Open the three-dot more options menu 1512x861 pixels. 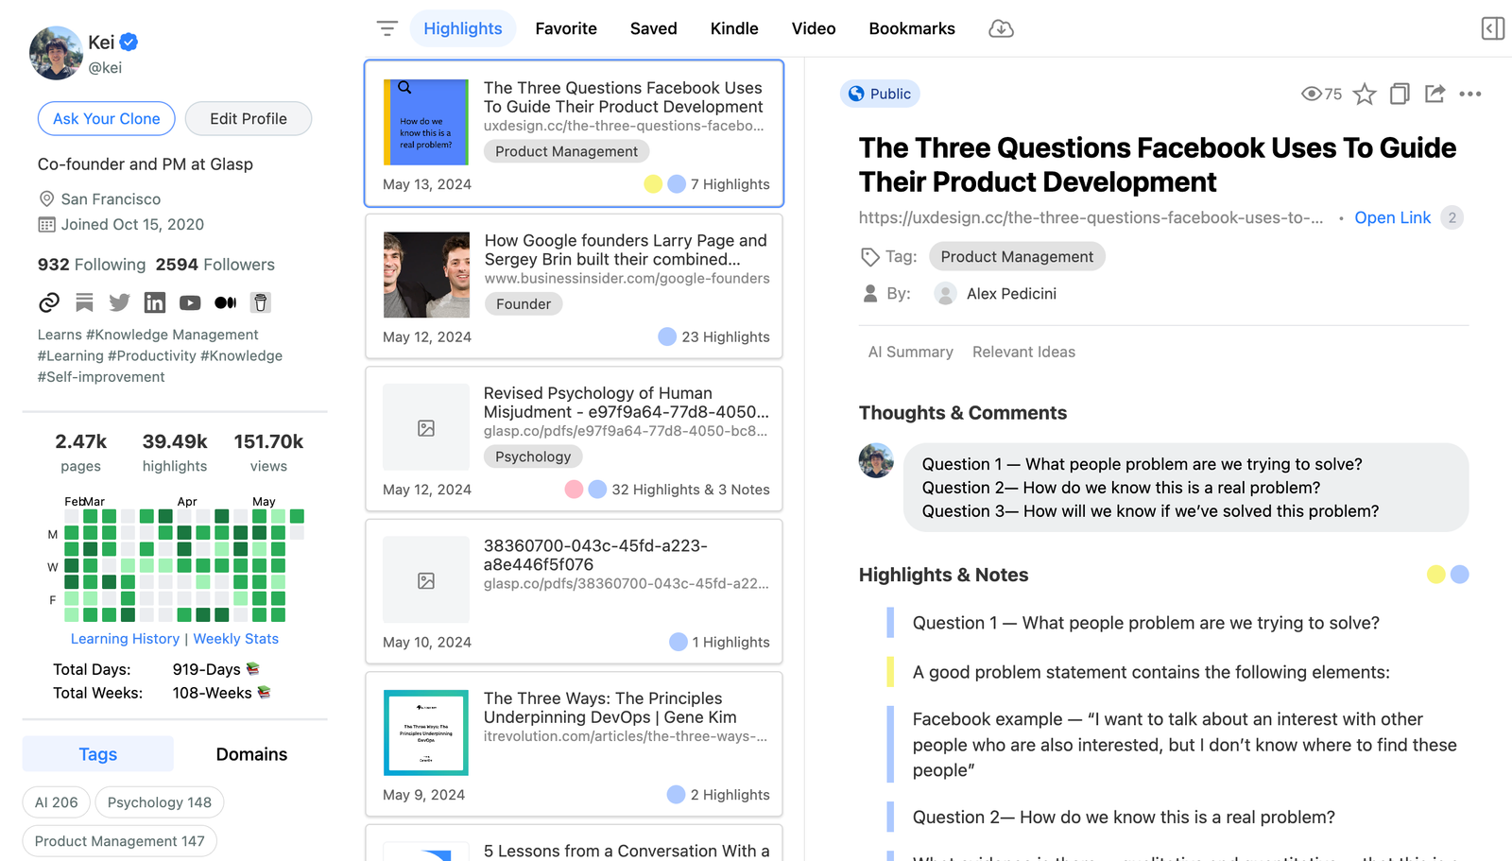(x=1469, y=94)
